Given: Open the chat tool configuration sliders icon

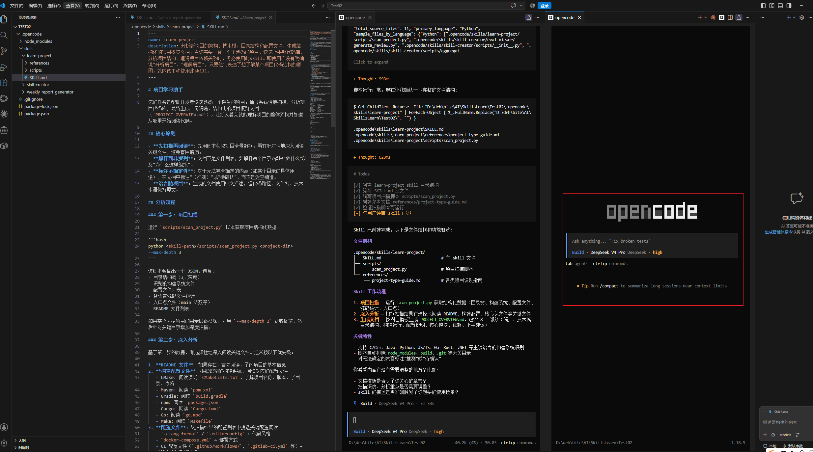Looking at the screenshot, I should (x=798, y=435).
